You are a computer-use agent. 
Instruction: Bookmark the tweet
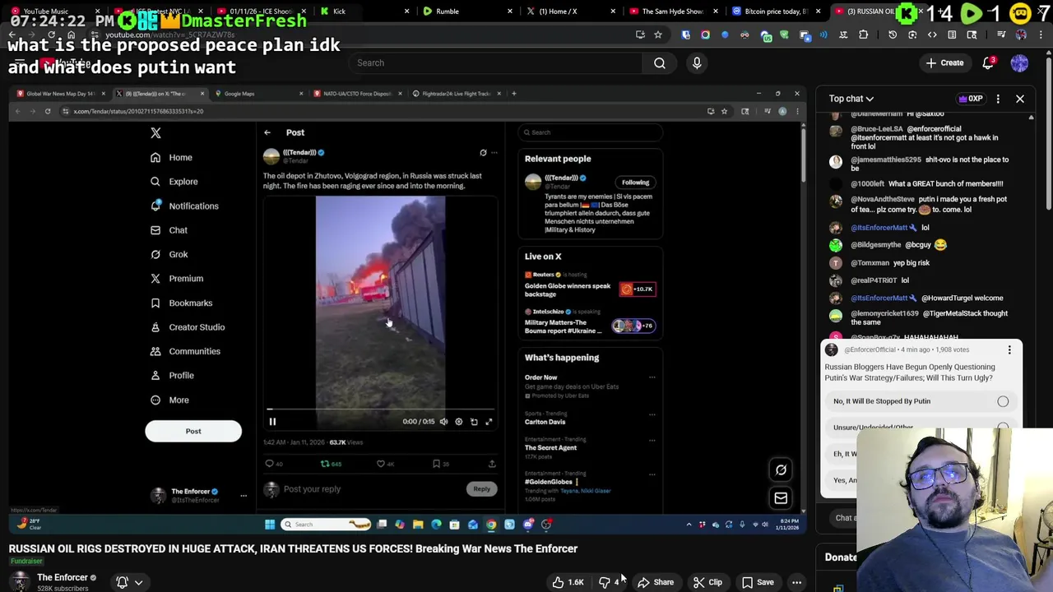(x=436, y=464)
